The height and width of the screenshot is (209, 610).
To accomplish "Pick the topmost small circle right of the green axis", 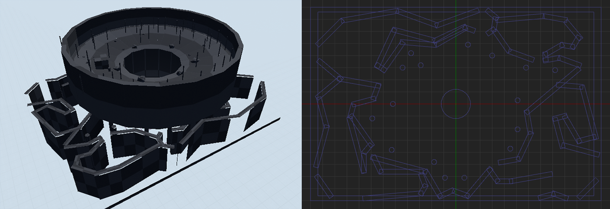I will point(467,44).
